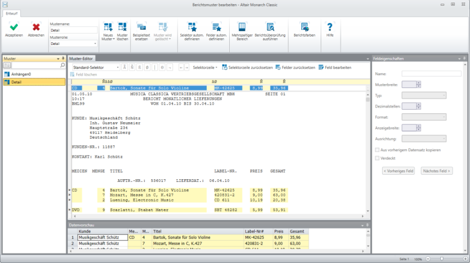Toggle the Verdeckt checkbox
The height and width of the screenshot is (263, 470).
(378, 158)
